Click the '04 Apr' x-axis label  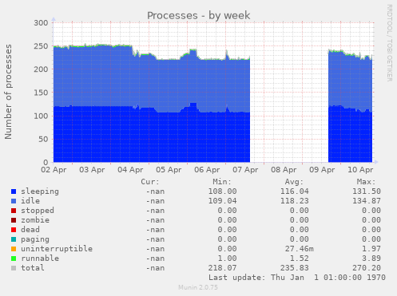point(130,170)
